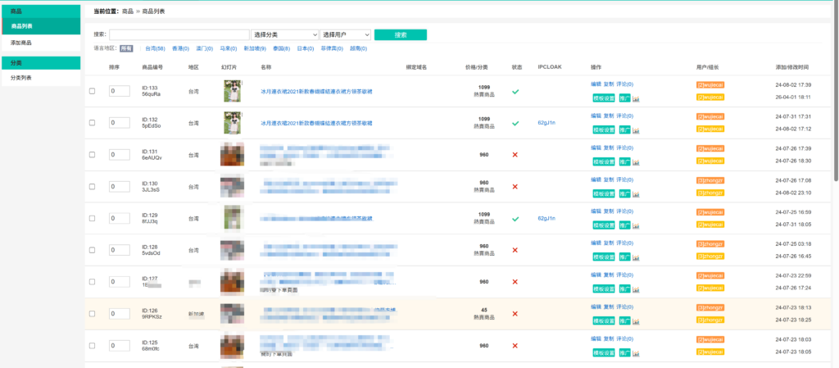Open slideshow thumbnail of product ID:133

(x=233, y=91)
